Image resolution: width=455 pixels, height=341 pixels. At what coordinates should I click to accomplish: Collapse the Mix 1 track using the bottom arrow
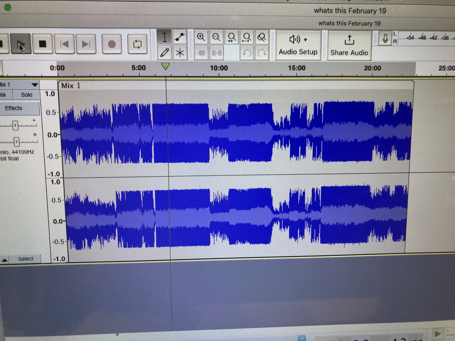point(4,259)
